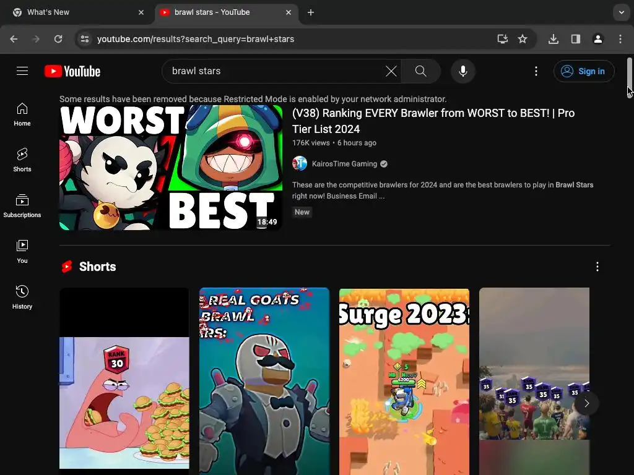Screen dimensions: 634x475
Task: Open the Surge 2023 short
Action: (x=404, y=381)
